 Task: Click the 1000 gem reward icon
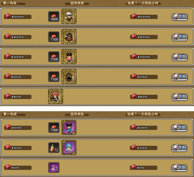54,127
